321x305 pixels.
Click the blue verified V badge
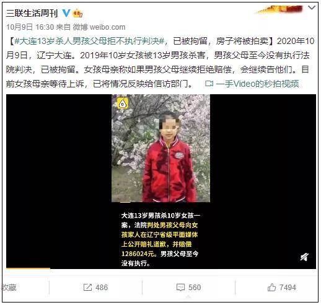click(x=66, y=13)
